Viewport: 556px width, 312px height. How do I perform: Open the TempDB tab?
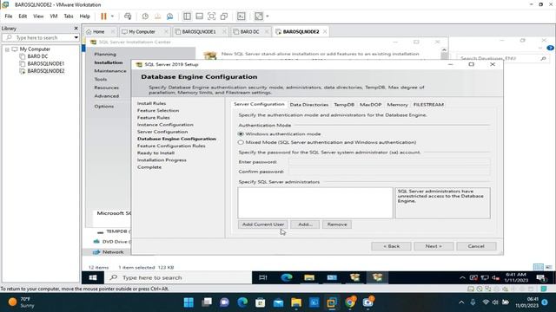pyautogui.click(x=344, y=105)
